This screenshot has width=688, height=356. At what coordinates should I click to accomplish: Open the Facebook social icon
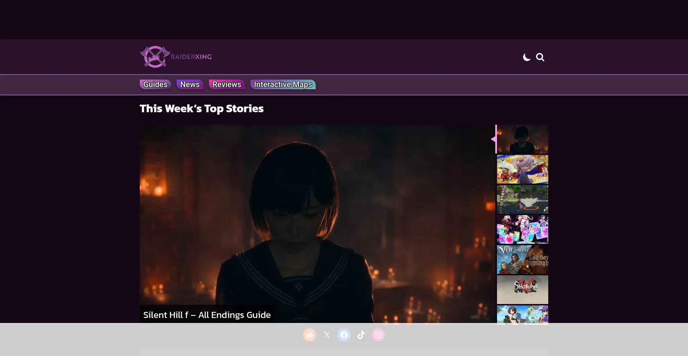point(344,335)
